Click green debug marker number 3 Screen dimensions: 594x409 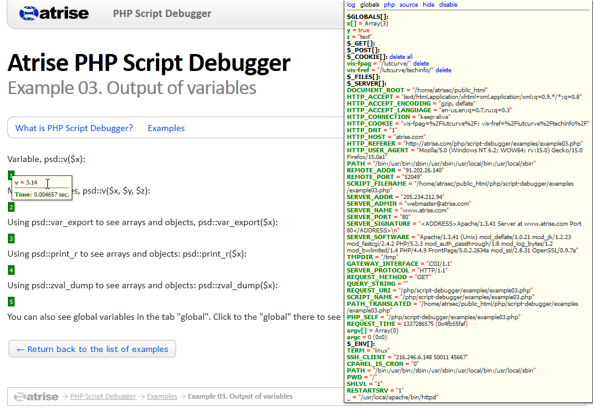pyautogui.click(x=11, y=238)
